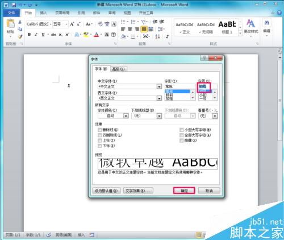This screenshot has height=240, width=284.
Task: Expand the styles gallery more arrow
Action: pyautogui.click(x=240, y=34)
